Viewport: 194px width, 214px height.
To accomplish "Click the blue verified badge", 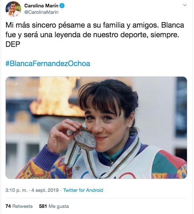I will [x=63, y=5].
